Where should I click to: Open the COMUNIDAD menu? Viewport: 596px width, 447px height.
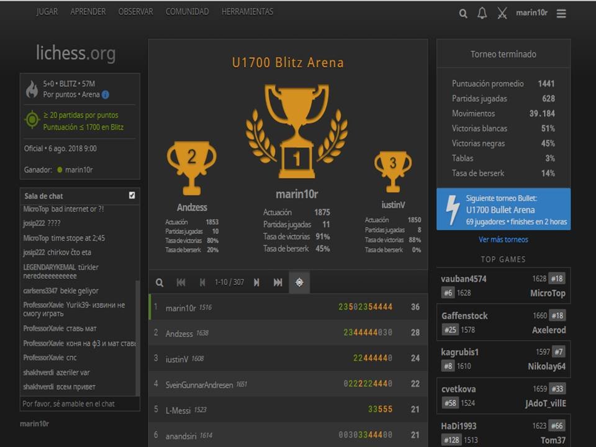187,12
